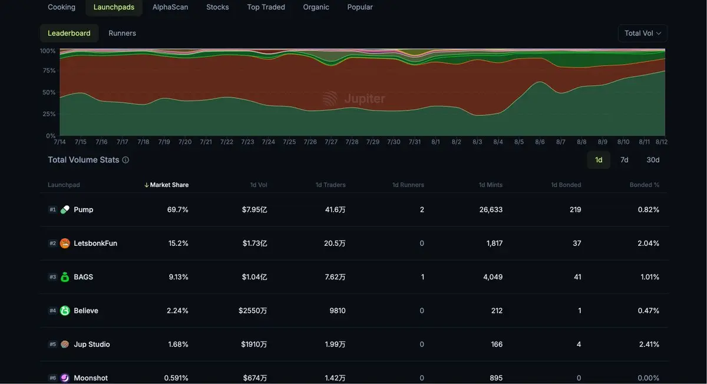The width and height of the screenshot is (707, 384).
Task: Open the Popular tab
Action: pyautogui.click(x=360, y=7)
